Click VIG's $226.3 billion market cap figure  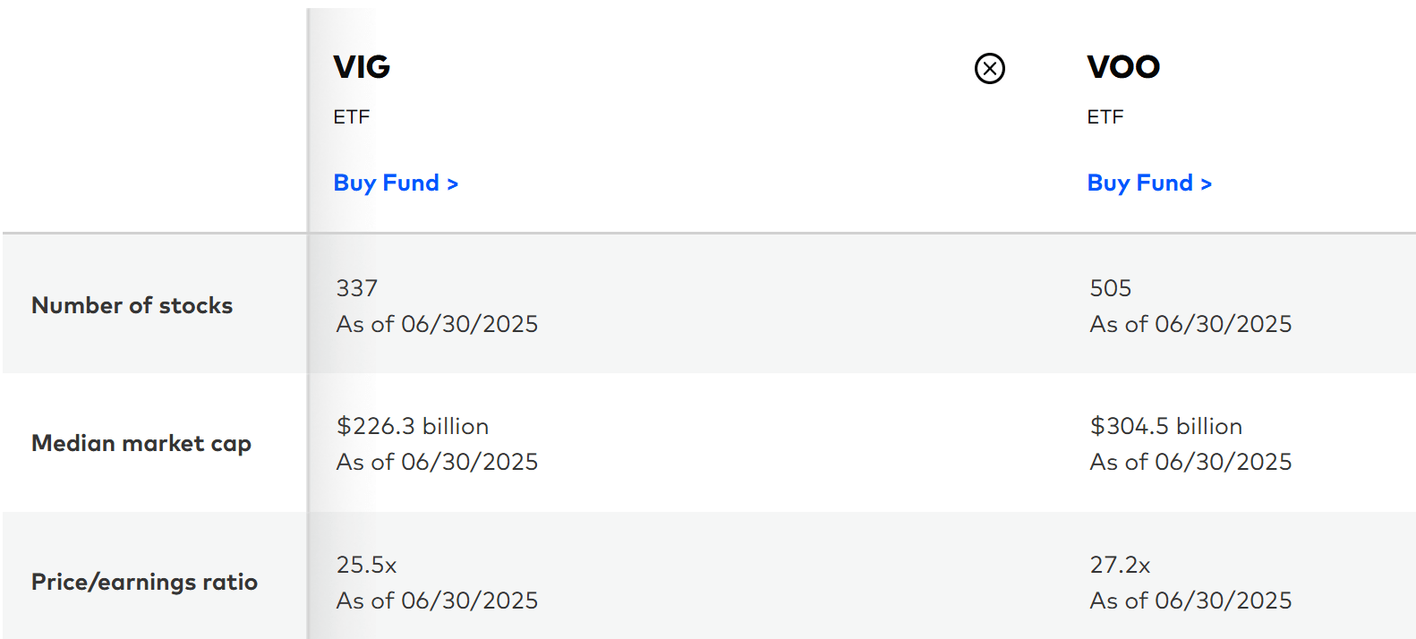tap(412, 427)
